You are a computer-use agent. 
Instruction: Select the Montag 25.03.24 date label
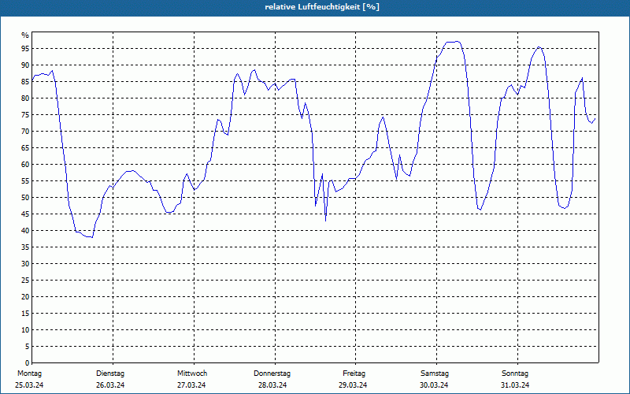coord(29,379)
